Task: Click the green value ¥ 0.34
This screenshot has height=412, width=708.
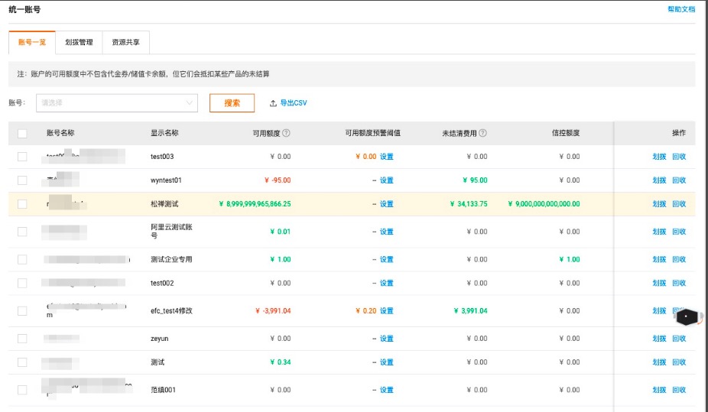Action: click(281, 362)
